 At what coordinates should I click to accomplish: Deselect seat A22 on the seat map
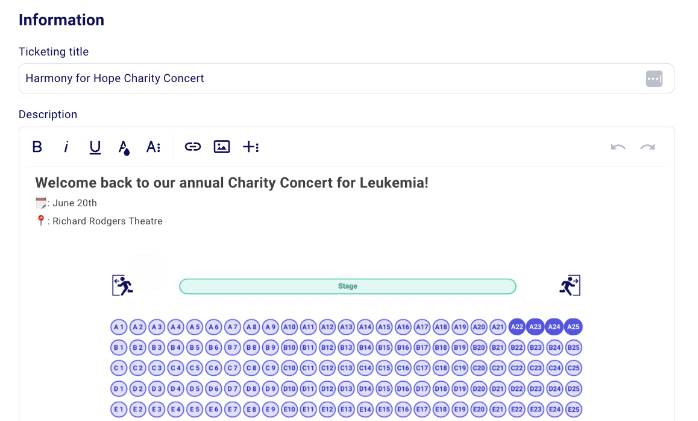tap(517, 327)
